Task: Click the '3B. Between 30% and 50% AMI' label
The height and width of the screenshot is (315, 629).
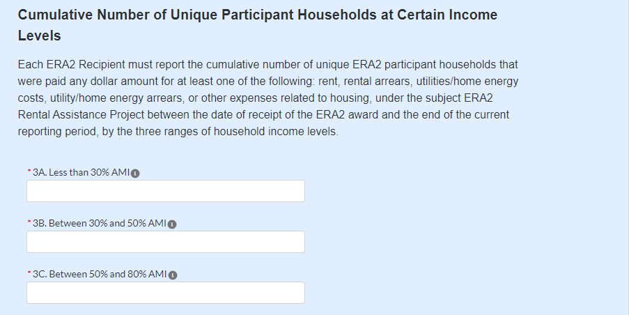Action: click(x=100, y=224)
